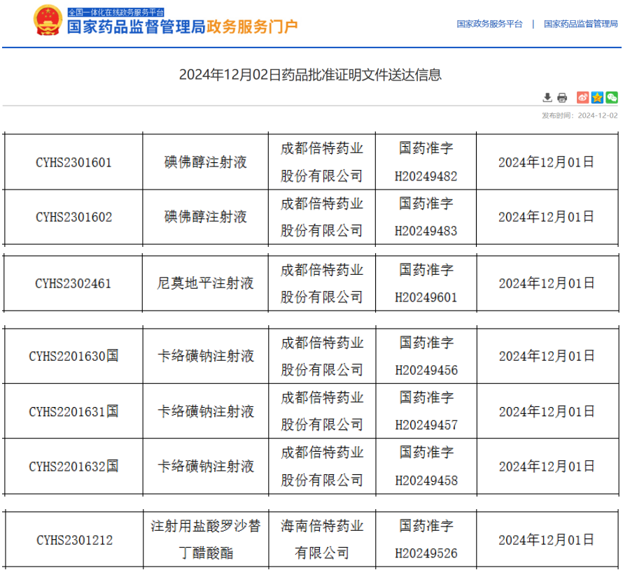
Task: Click approval number H20249482
Action: pyautogui.click(x=426, y=176)
